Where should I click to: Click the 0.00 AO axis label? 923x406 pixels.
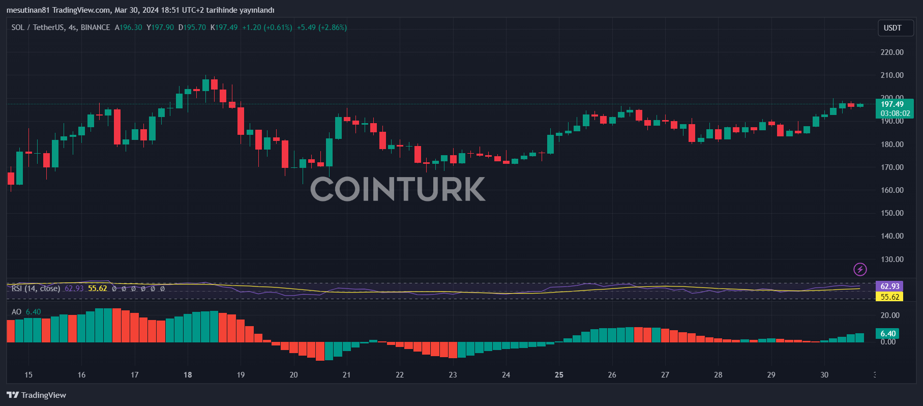(888, 342)
